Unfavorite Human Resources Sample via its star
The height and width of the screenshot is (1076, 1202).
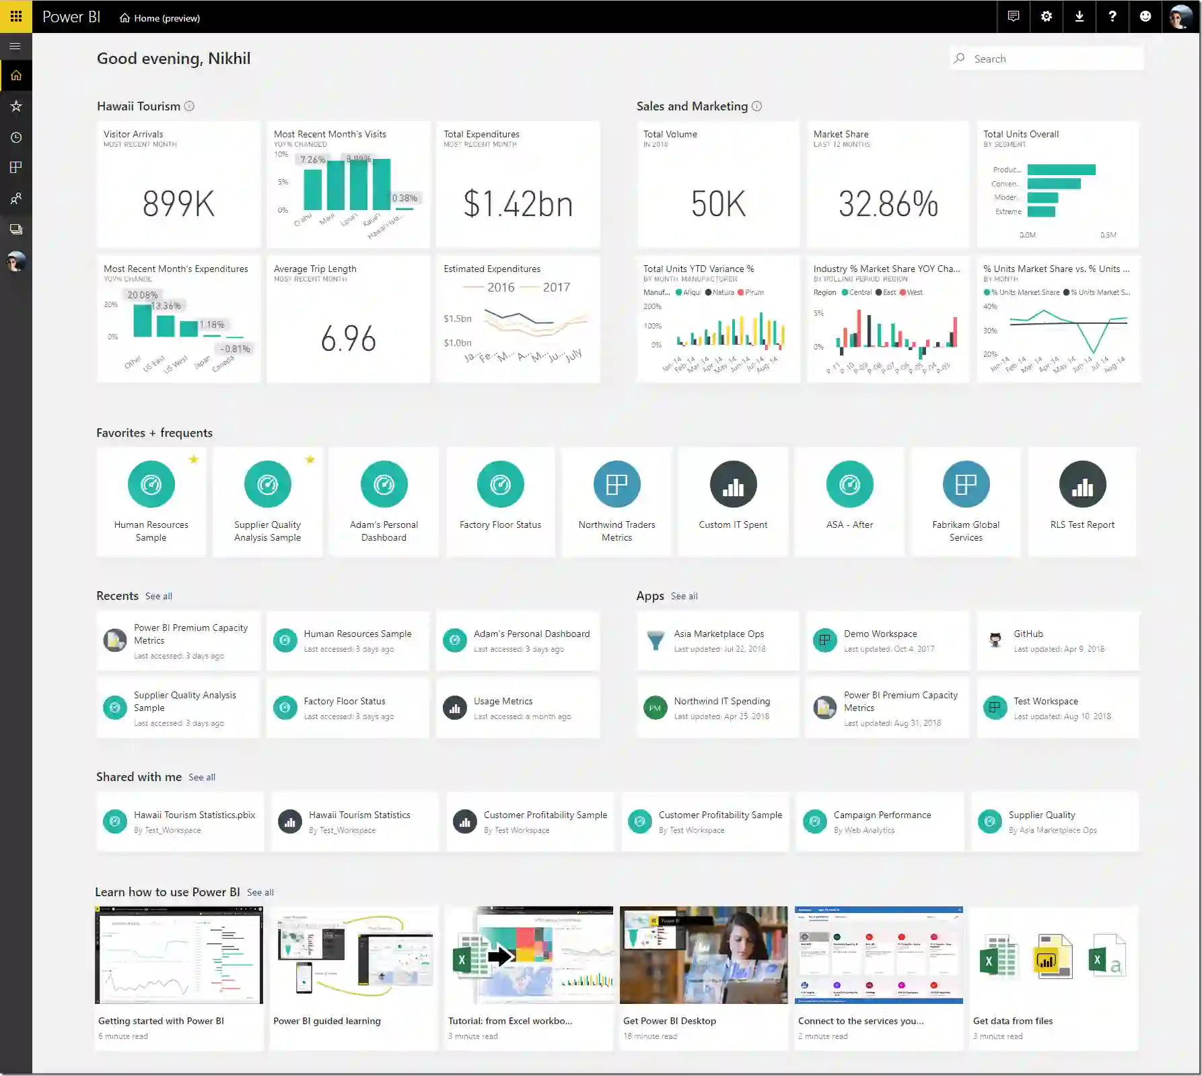point(194,459)
